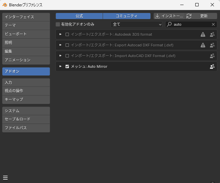
Task: Click the Autodesk 3DS format add-on name
Action: [x=112, y=34]
